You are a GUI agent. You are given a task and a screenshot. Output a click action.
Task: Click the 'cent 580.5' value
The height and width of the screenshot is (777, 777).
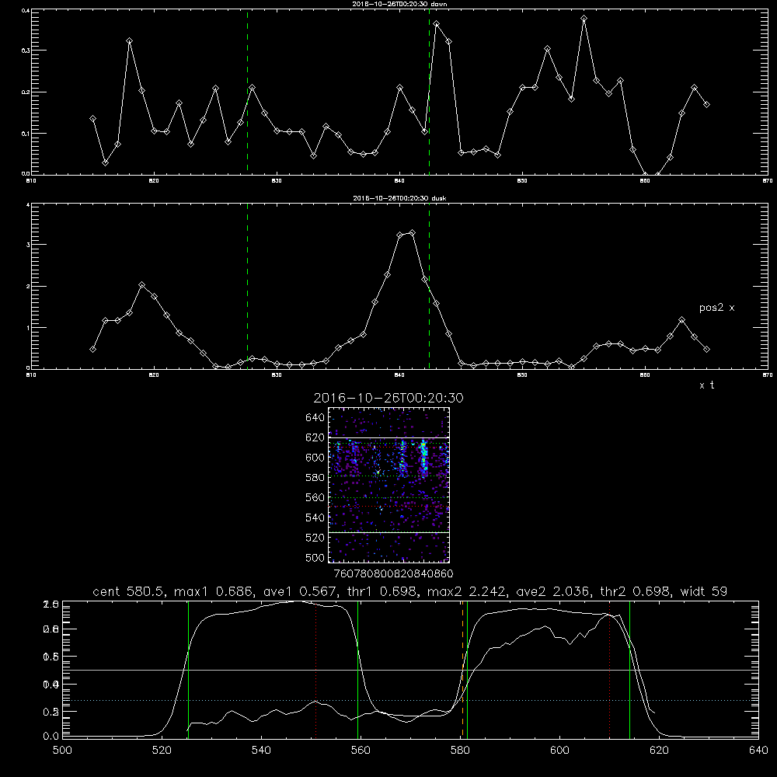[x=129, y=591]
